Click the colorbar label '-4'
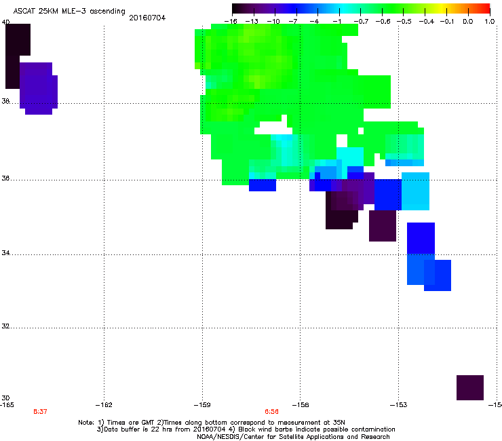502x441 pixels. click(x=314, y=22)
